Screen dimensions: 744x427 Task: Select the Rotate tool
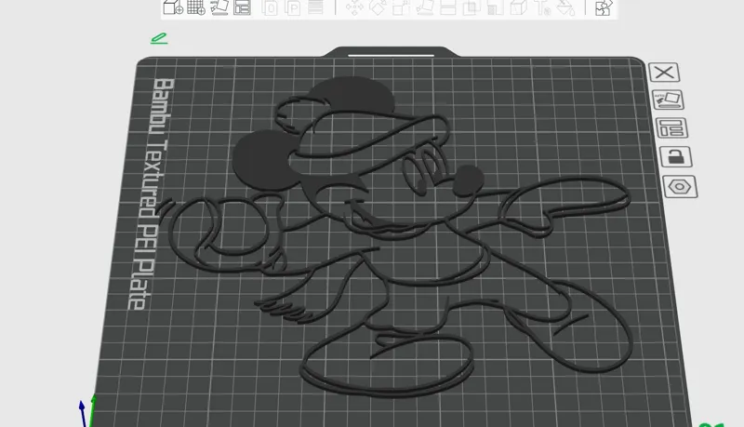378,7
